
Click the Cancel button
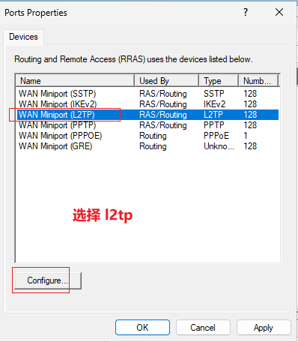pyautogui.click(x=203, y=327)
